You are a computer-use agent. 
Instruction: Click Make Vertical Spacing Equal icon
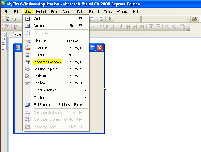(121, 27)
